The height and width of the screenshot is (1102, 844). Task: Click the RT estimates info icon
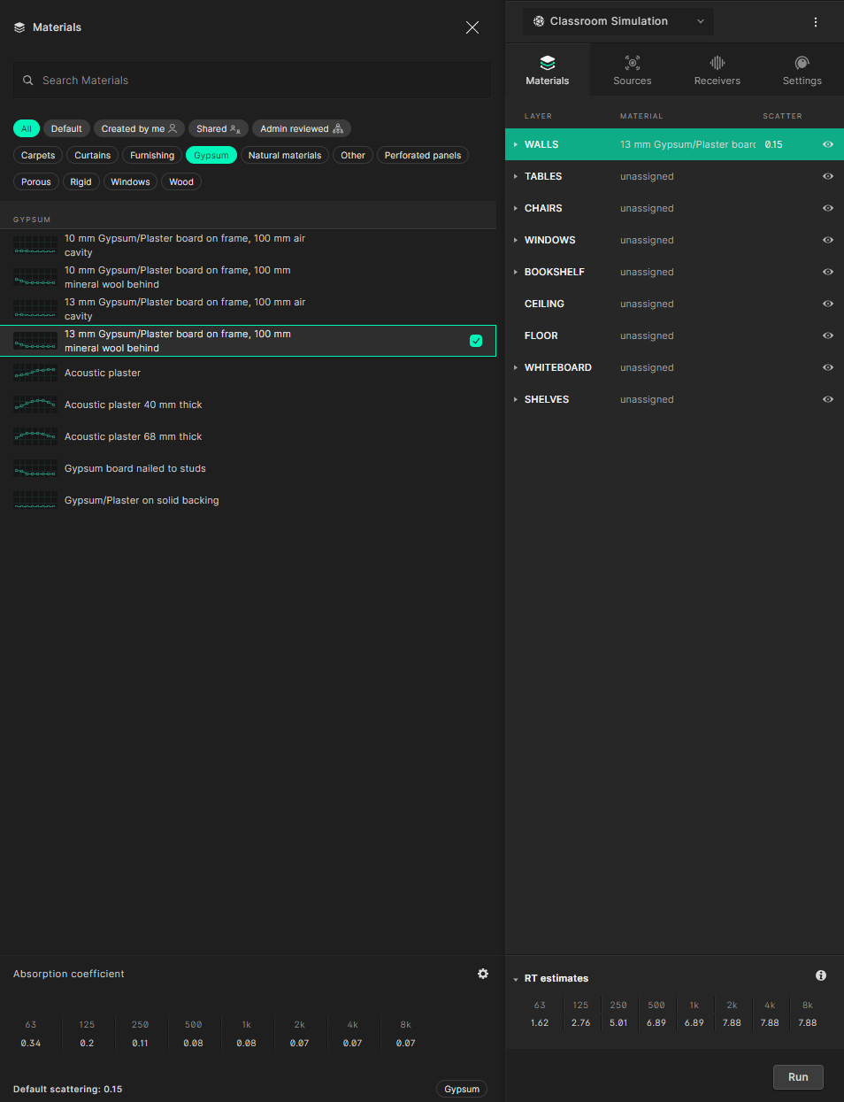point(821,975)
